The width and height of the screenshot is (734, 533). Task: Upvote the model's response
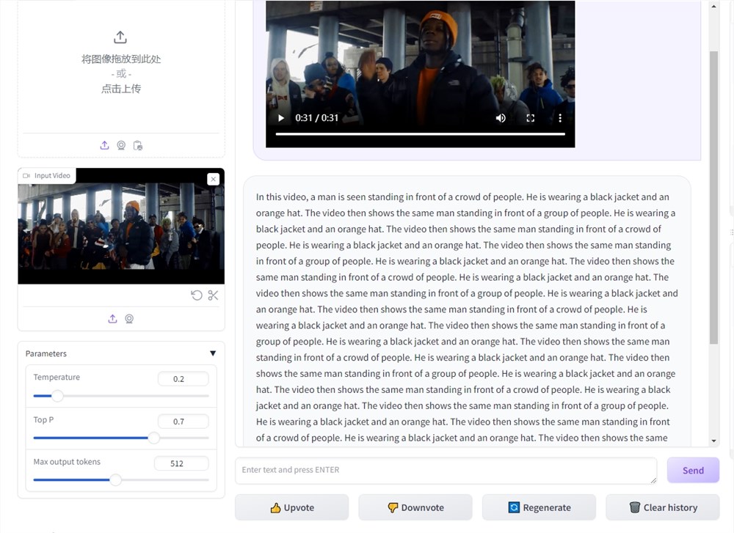click(x=291, y=507)
